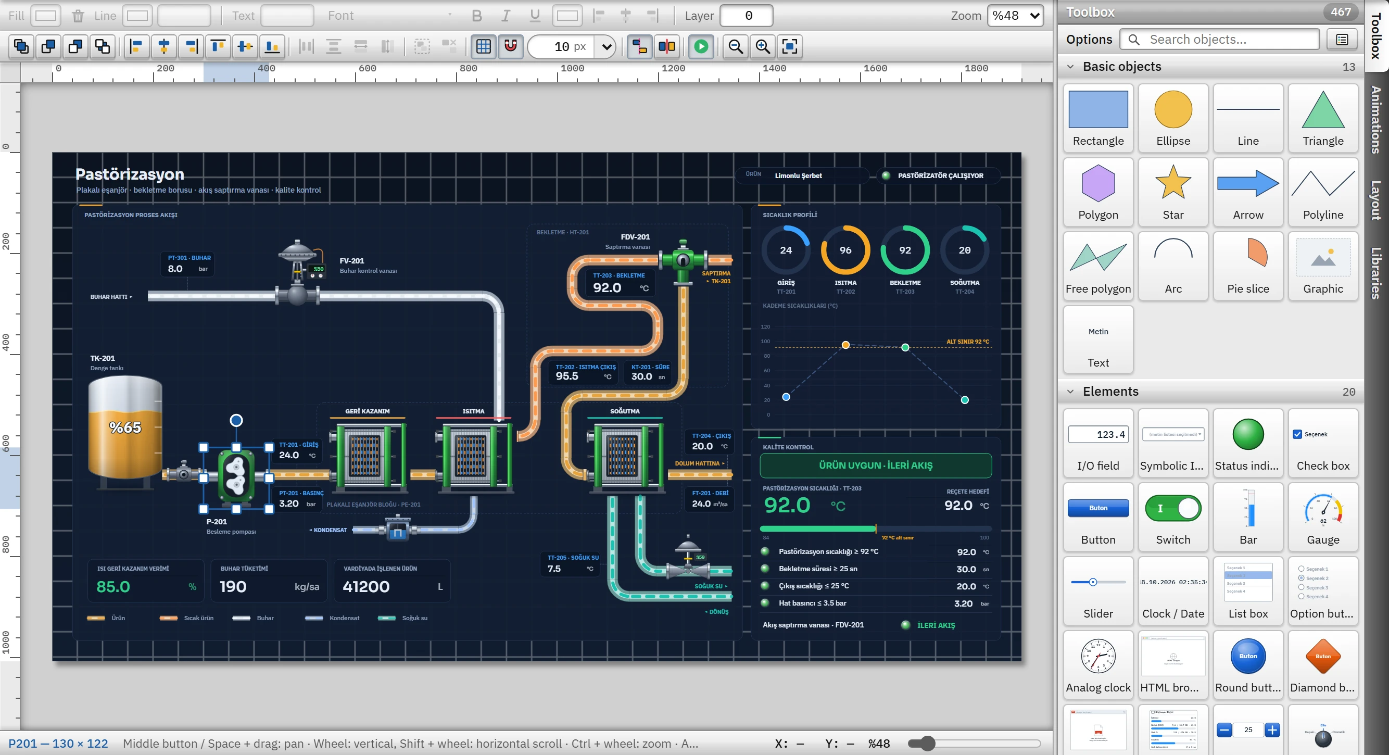Click the align right edges icon

(x=191, y=46)
